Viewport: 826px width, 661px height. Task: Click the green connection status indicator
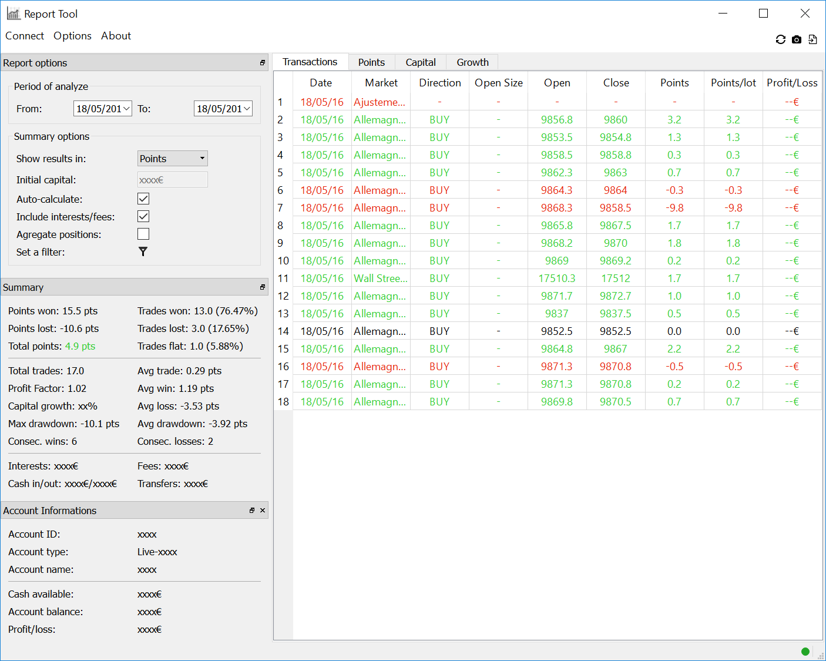tap(805, 651)
